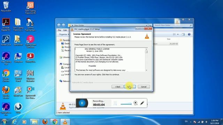Open the view options dropdown arrow
This screenshot has width=223, height=125.
coord(178,34)
